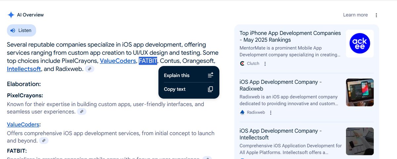Click the Intellectsoft card thumbnail image

tap(360, 141)
